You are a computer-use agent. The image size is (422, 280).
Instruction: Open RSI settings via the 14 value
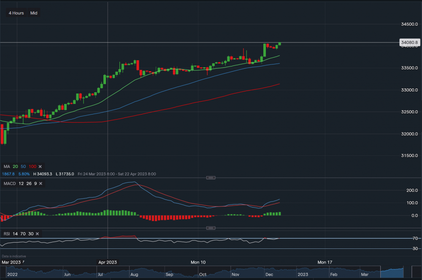coord(15,234)
